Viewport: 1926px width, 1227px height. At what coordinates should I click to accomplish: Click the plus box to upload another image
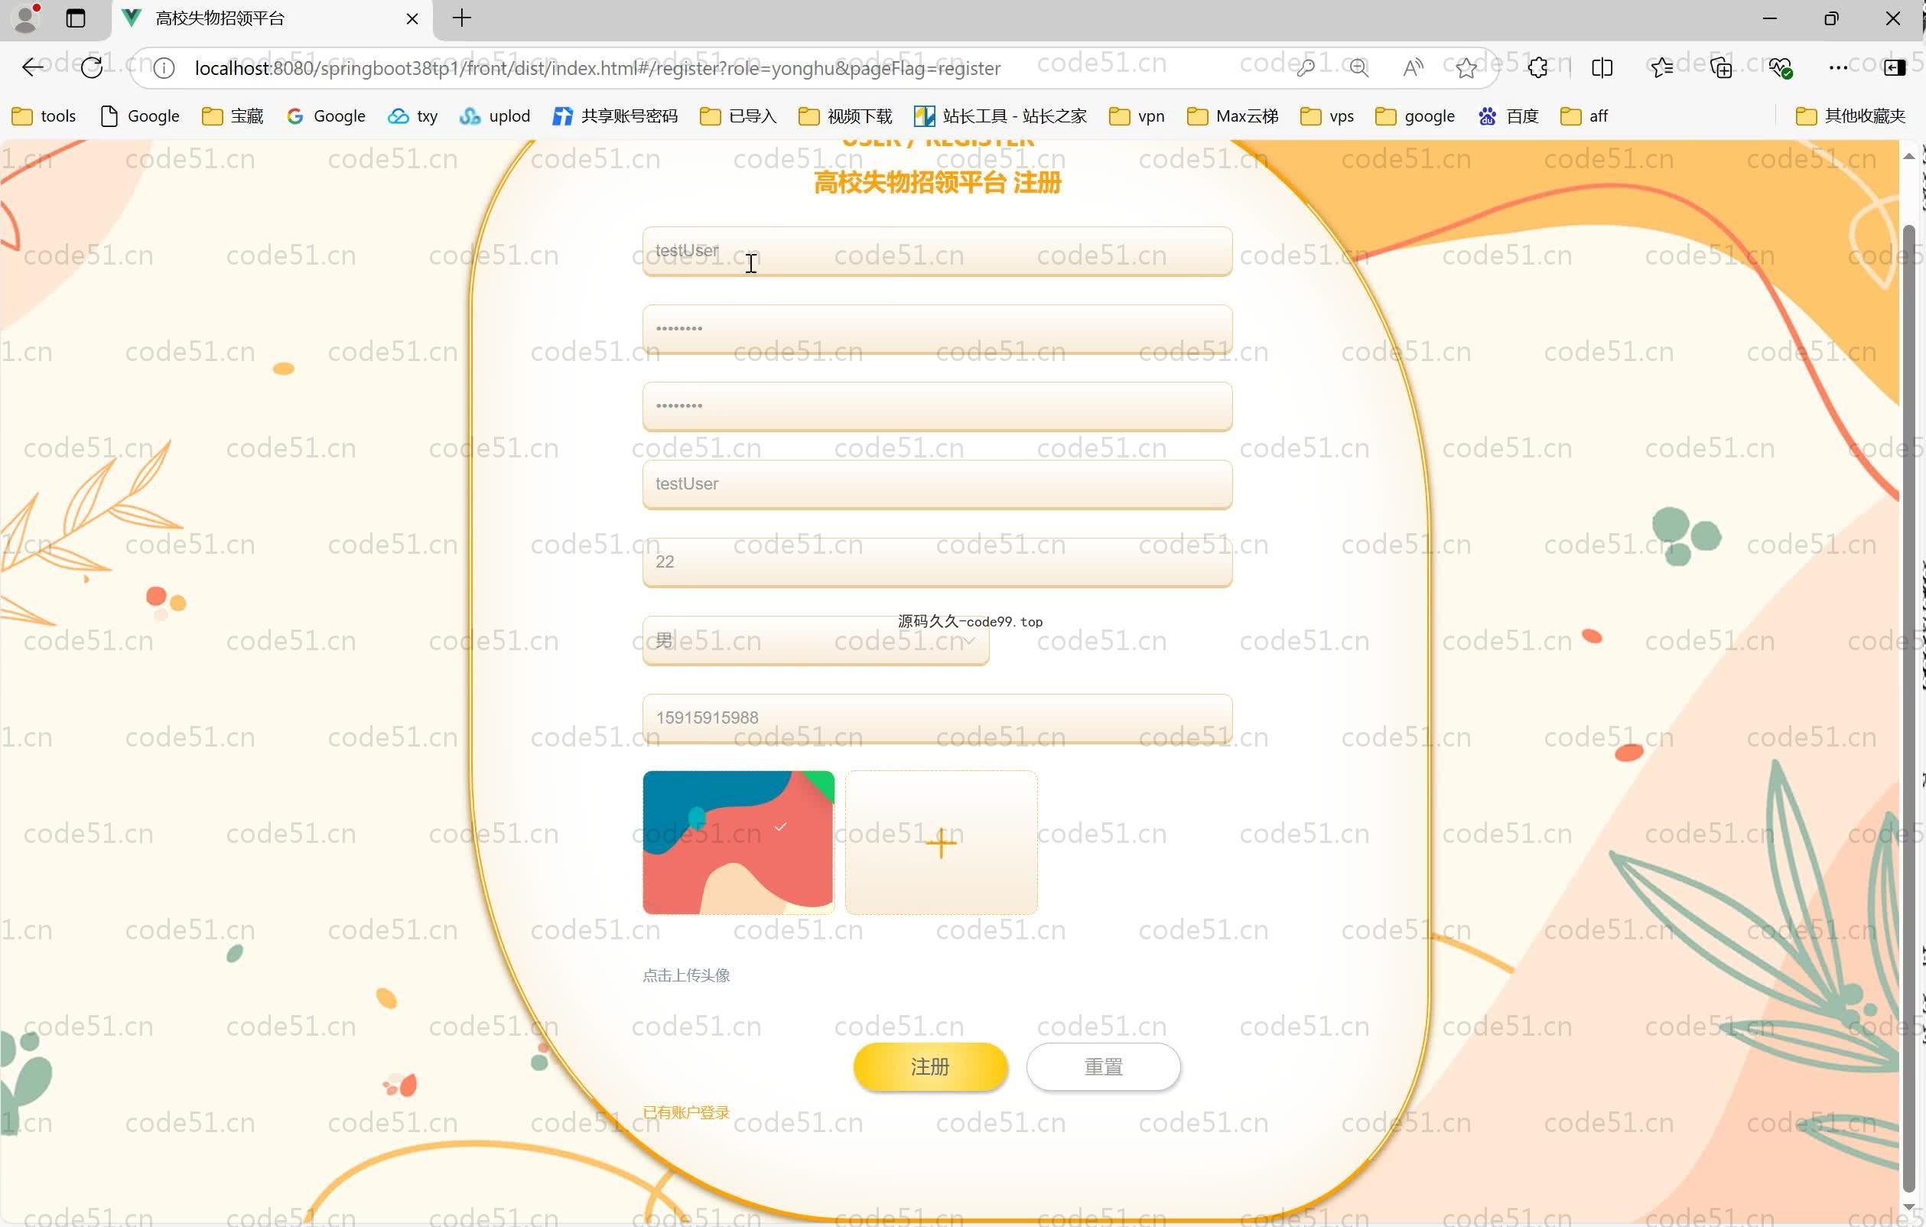click(941, 842)
